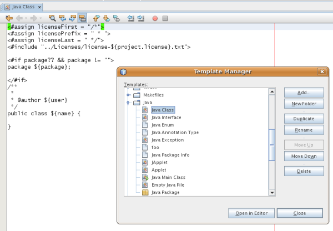The image size is (333, 231).
Task: Select the Java Interface template
Action: (166, 117)
